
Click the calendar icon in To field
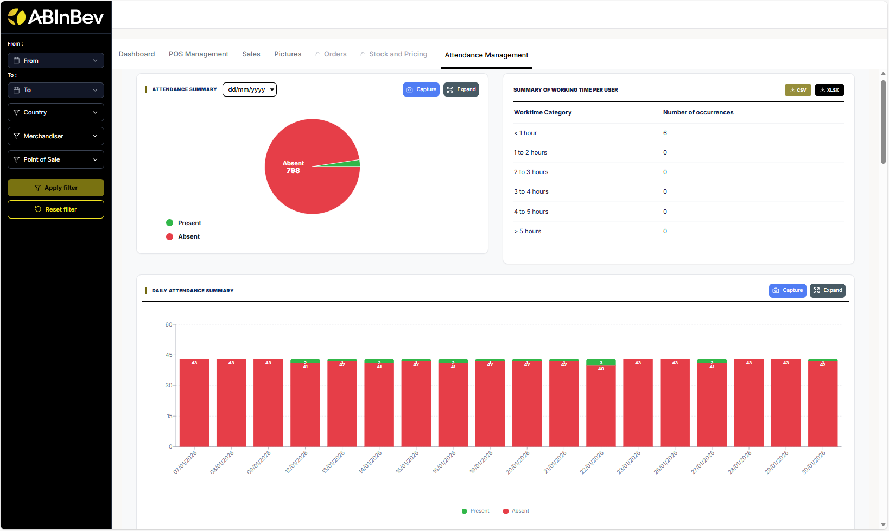tap(17, 90)
